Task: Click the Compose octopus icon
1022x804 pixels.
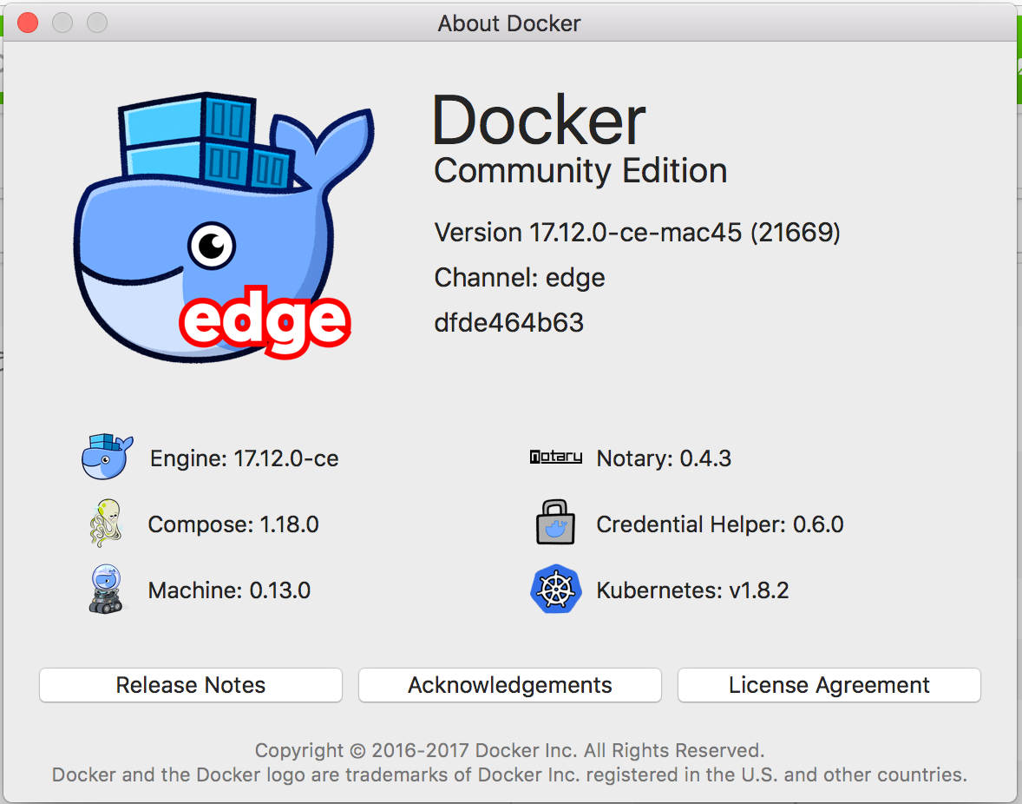Action: point(106,523)
